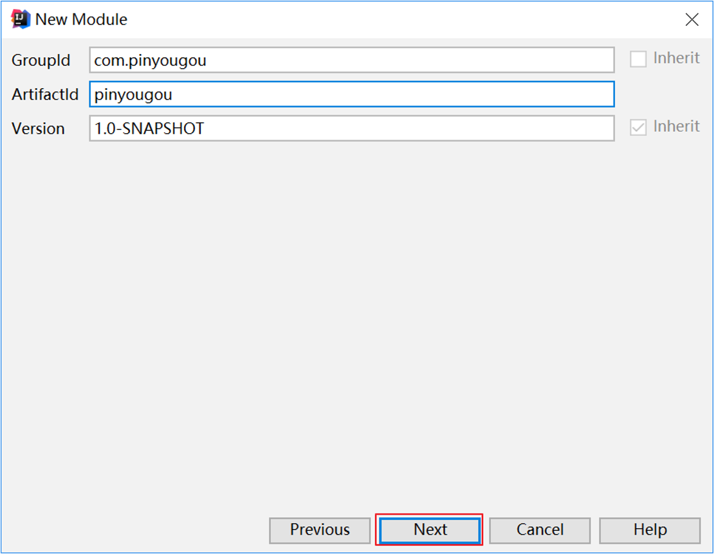Click the Version text field
Viewport: 716px width, 554px height.
352,128
